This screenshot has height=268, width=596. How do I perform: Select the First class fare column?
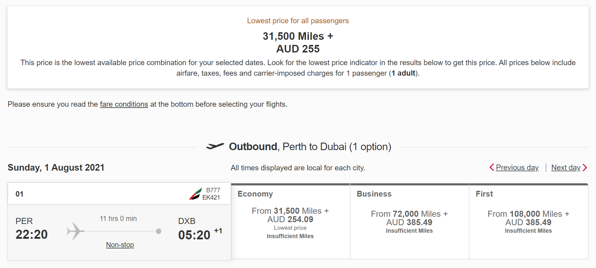484,194
